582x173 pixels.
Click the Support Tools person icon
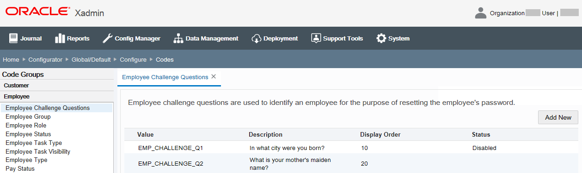click(316, 38)
